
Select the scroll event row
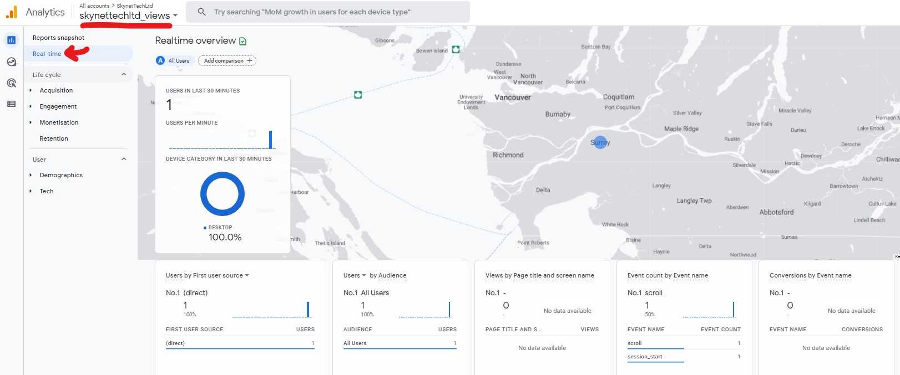click(684, 343)
